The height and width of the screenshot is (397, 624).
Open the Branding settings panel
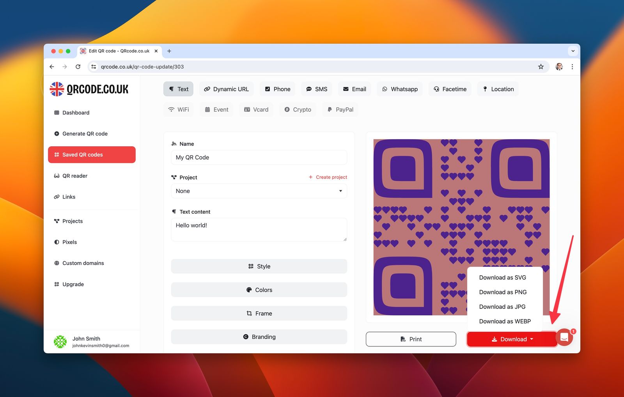tap(259, 337)
